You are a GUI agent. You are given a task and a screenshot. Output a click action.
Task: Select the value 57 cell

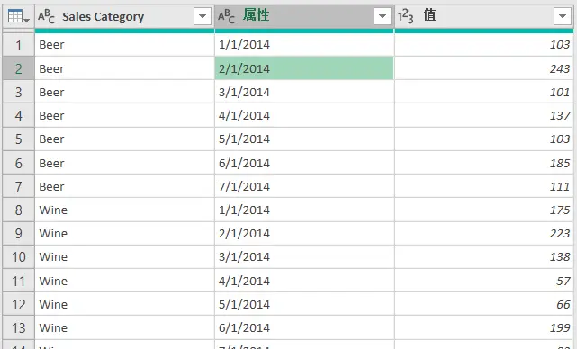(x=484, y=281)
